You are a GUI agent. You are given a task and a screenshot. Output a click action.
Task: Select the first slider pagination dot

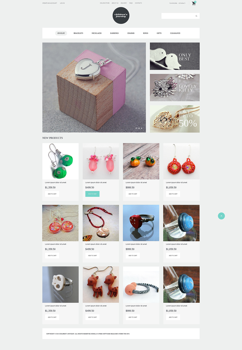[x=136, y=128]
